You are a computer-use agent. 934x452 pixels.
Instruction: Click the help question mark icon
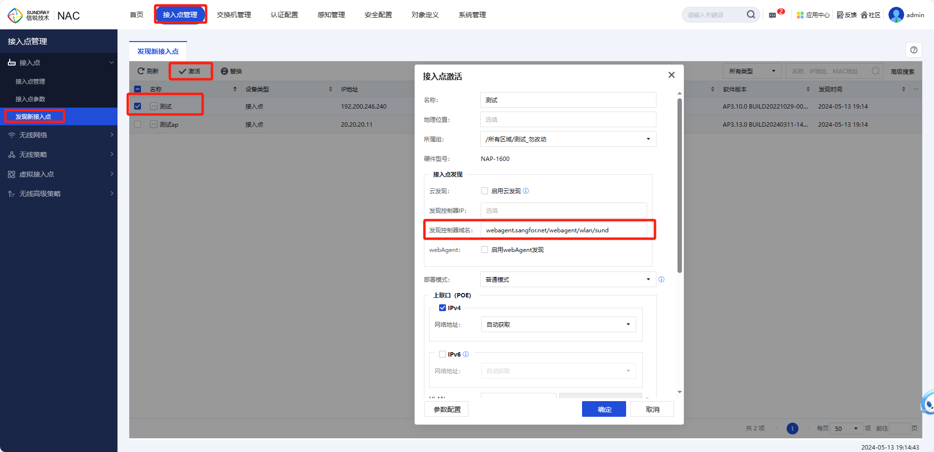913,50
